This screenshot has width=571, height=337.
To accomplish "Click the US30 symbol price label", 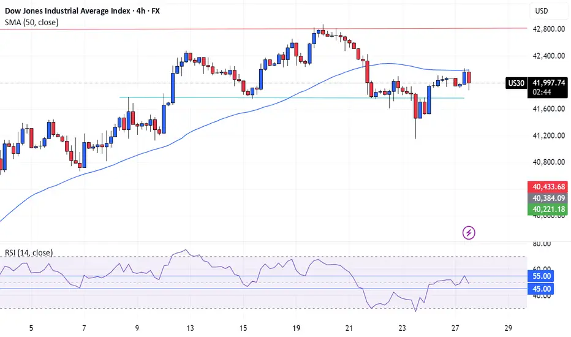I will point(516,83).
